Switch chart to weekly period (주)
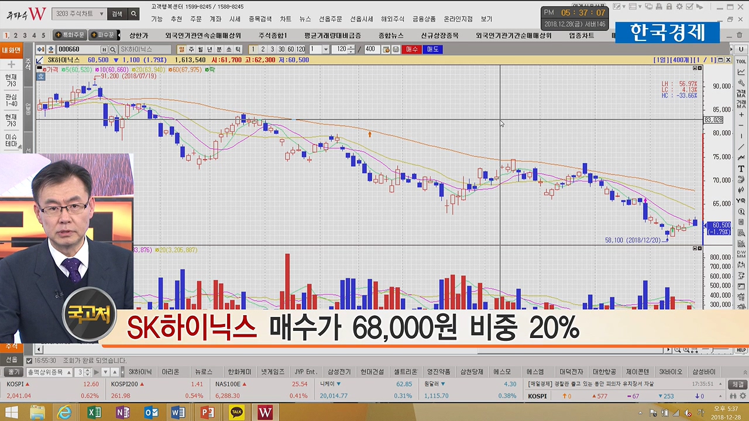749x421 pixels. coord(191,50)
